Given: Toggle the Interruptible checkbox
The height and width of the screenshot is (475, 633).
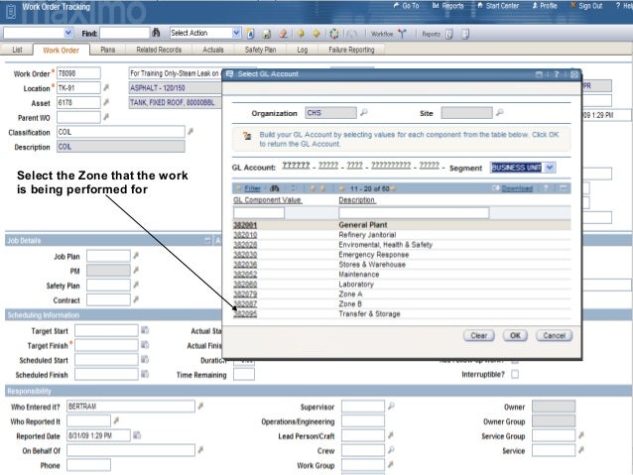Looking at the screenshot, I should pyautogui.click(x=514, y=375).
